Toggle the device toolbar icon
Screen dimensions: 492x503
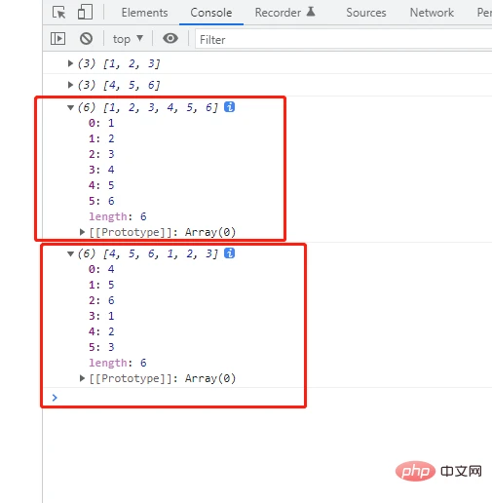click(x=85, y=13)
